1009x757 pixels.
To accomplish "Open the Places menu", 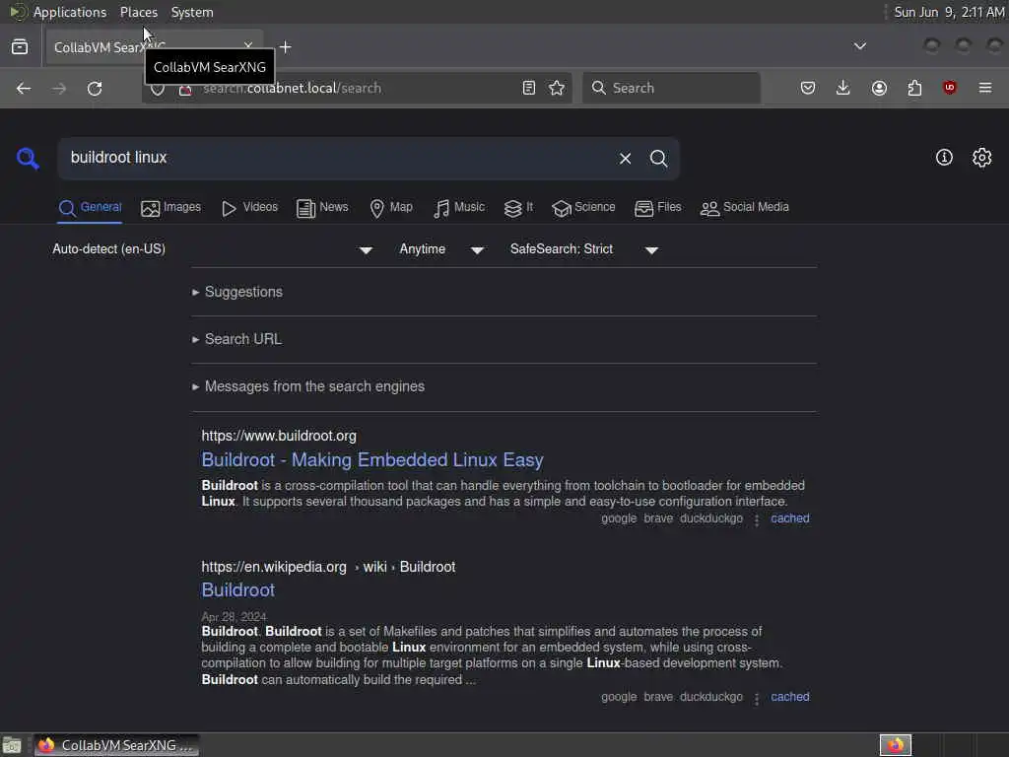I will [x=139, y=12].
